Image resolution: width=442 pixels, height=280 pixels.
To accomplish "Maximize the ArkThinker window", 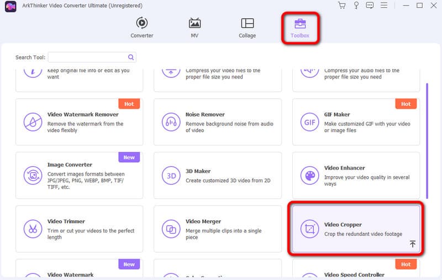I will click(419, 6).
